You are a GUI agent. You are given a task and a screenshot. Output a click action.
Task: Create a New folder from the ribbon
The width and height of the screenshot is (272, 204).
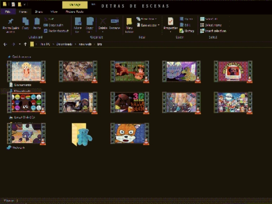pyautogui.click(x=129, y=25)
